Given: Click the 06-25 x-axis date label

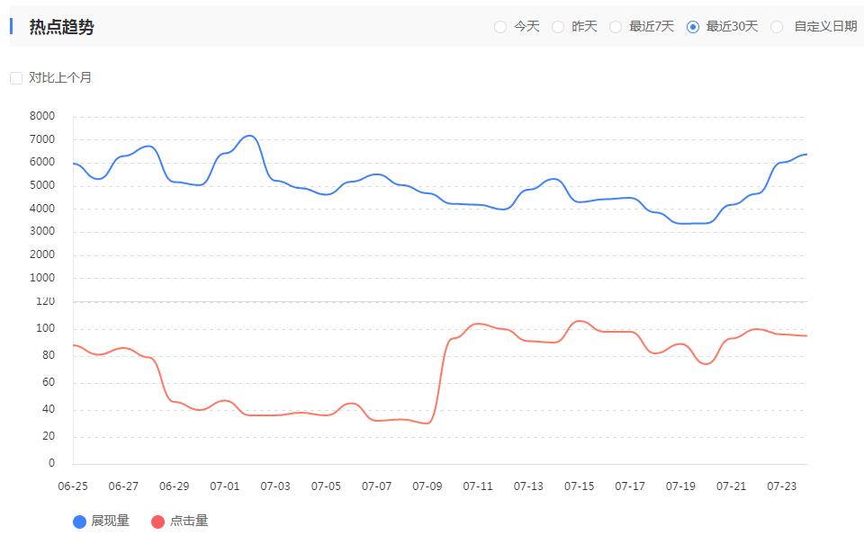Looking at the screenshot, I should [x=73, y=486].
